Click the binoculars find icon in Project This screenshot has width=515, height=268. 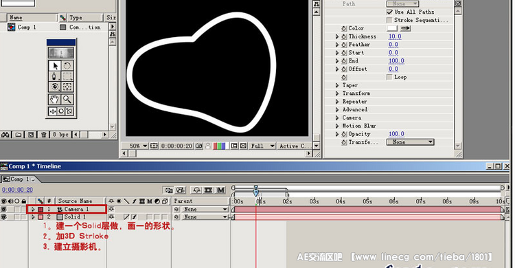5,135
